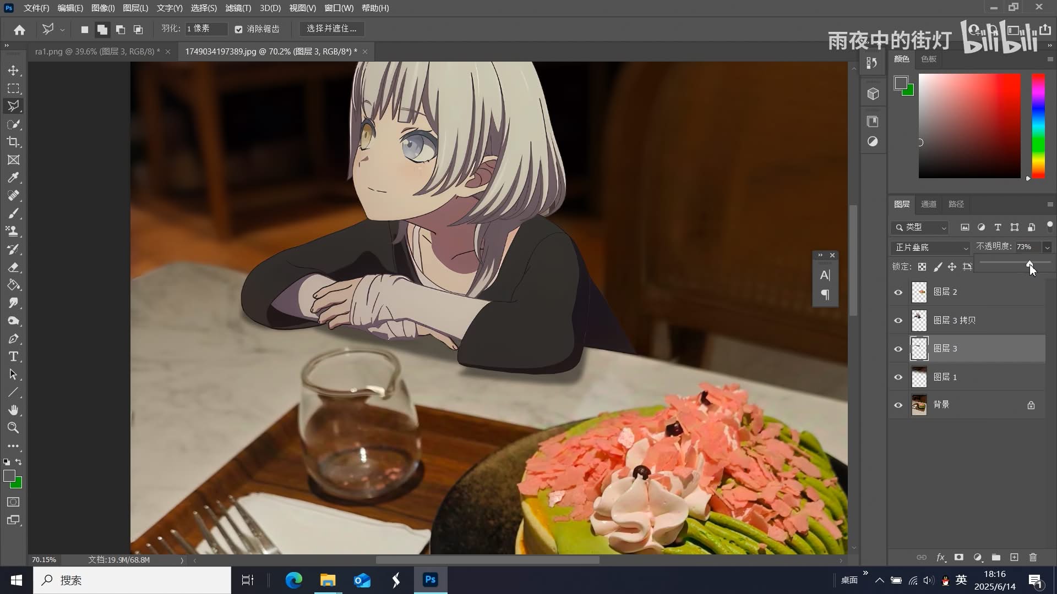Open the Edit Toolbar ellipsis menu

tap(13, 446)
